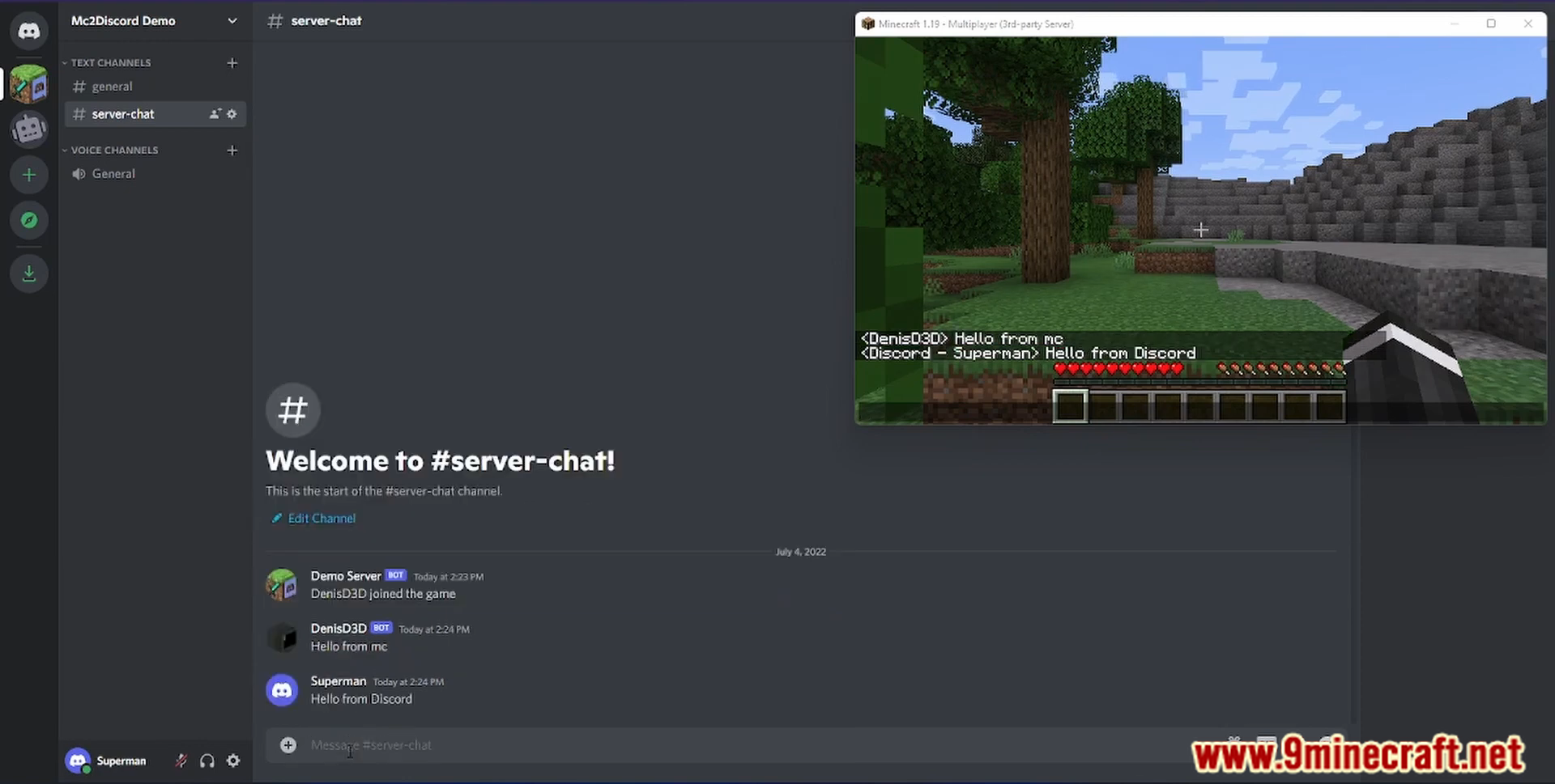Click "DenisD3D joined the game" message text
The image size is (1555, 784).
pos(383,594)
